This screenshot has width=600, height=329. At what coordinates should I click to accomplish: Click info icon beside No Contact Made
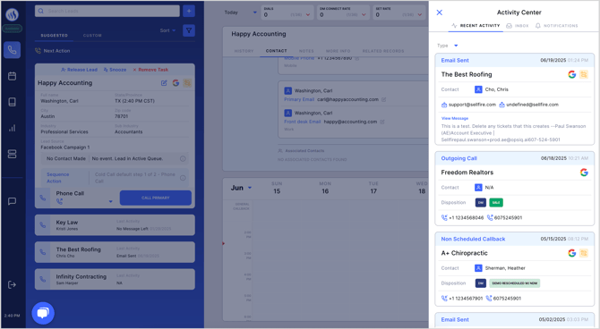(183, 158)
